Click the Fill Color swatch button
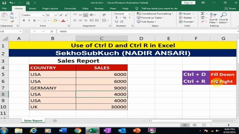 [x=55, y=20]
